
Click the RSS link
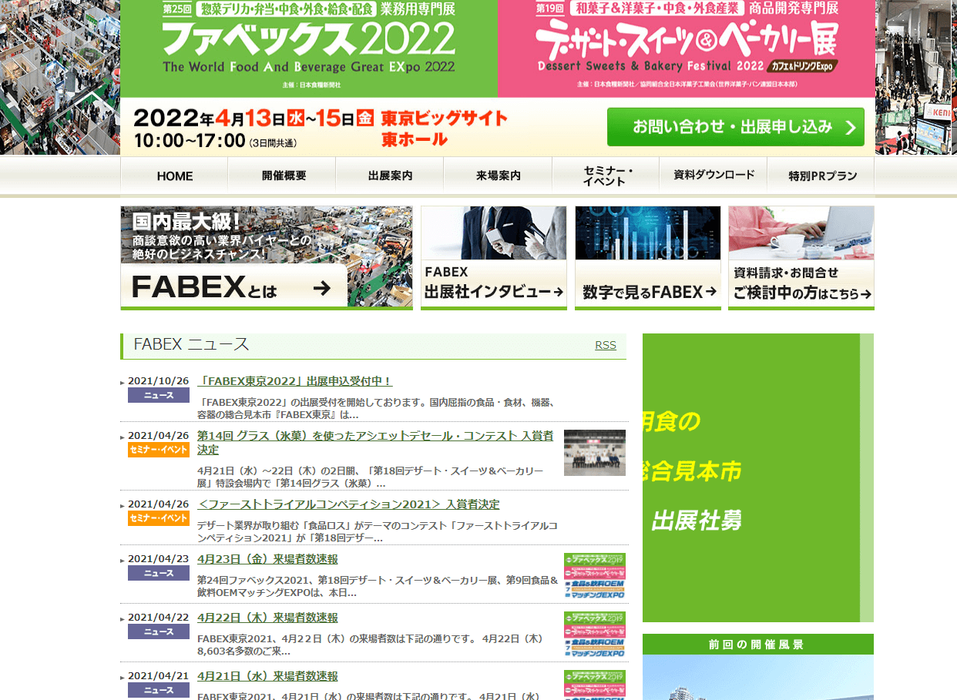pyautogui.click(x=606, y=345)
